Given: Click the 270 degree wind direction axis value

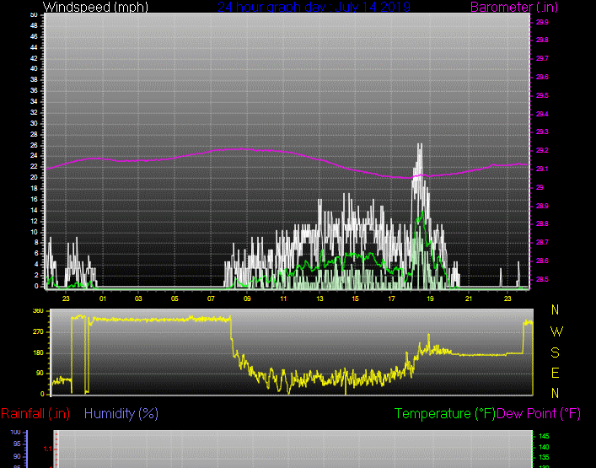Looking at the screenshot, I should [x=37, y=331].
